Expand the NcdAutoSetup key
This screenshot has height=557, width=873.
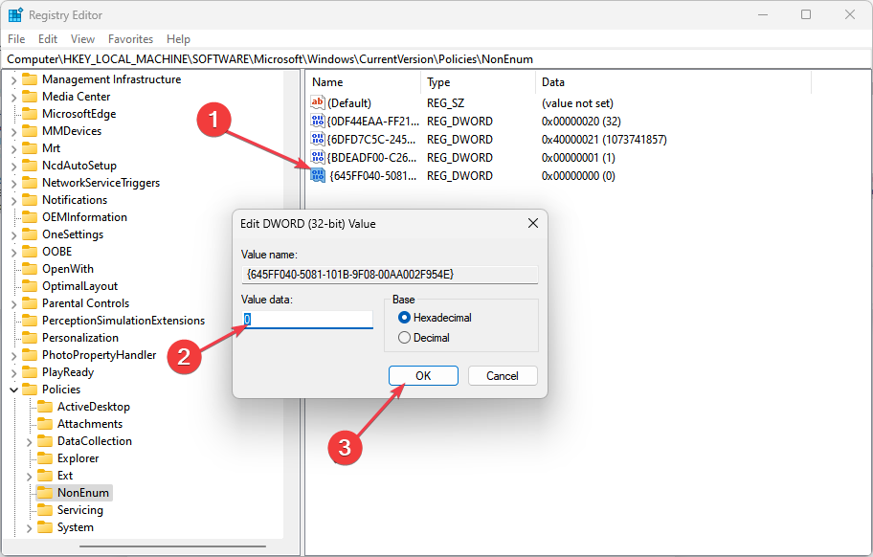[14, 167]
